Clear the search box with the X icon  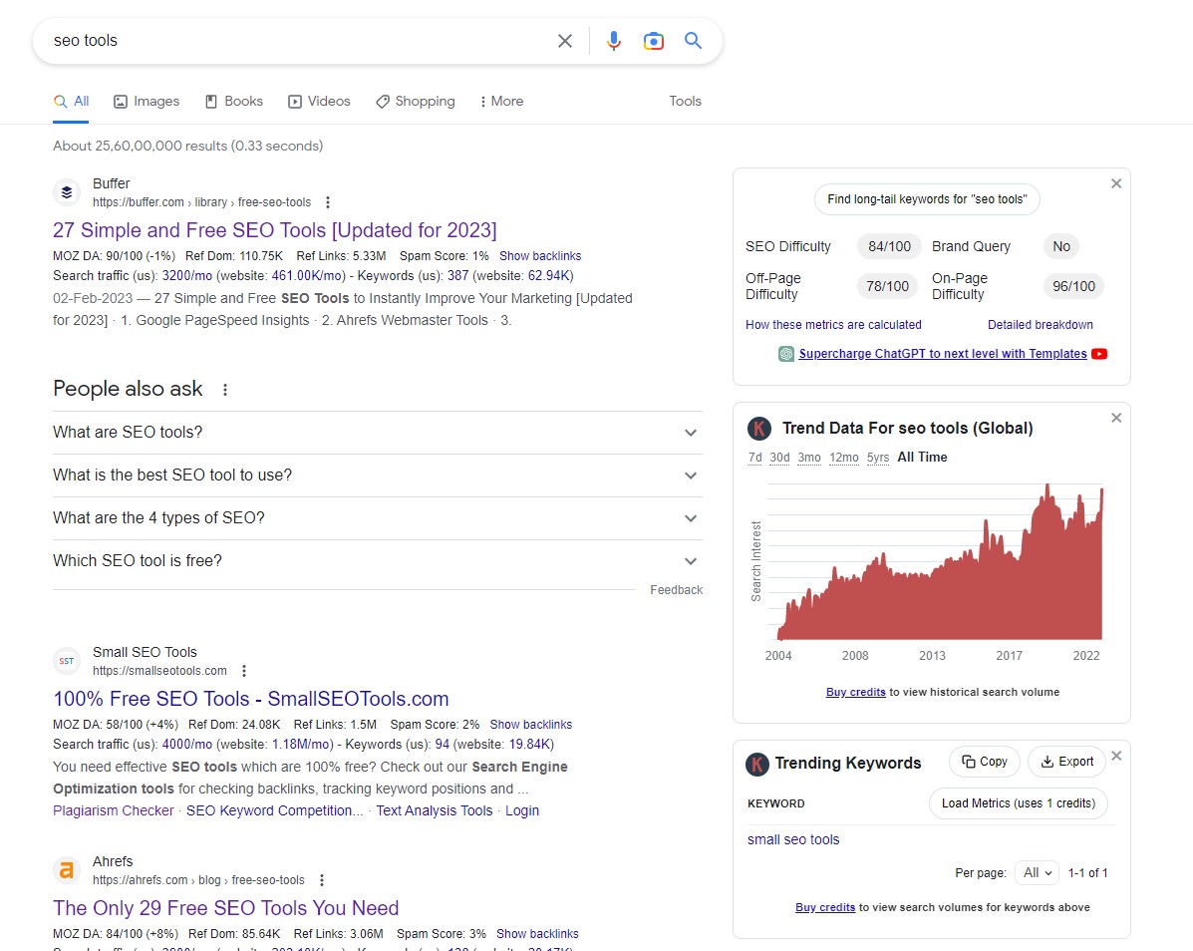click(x=564, y=41)
